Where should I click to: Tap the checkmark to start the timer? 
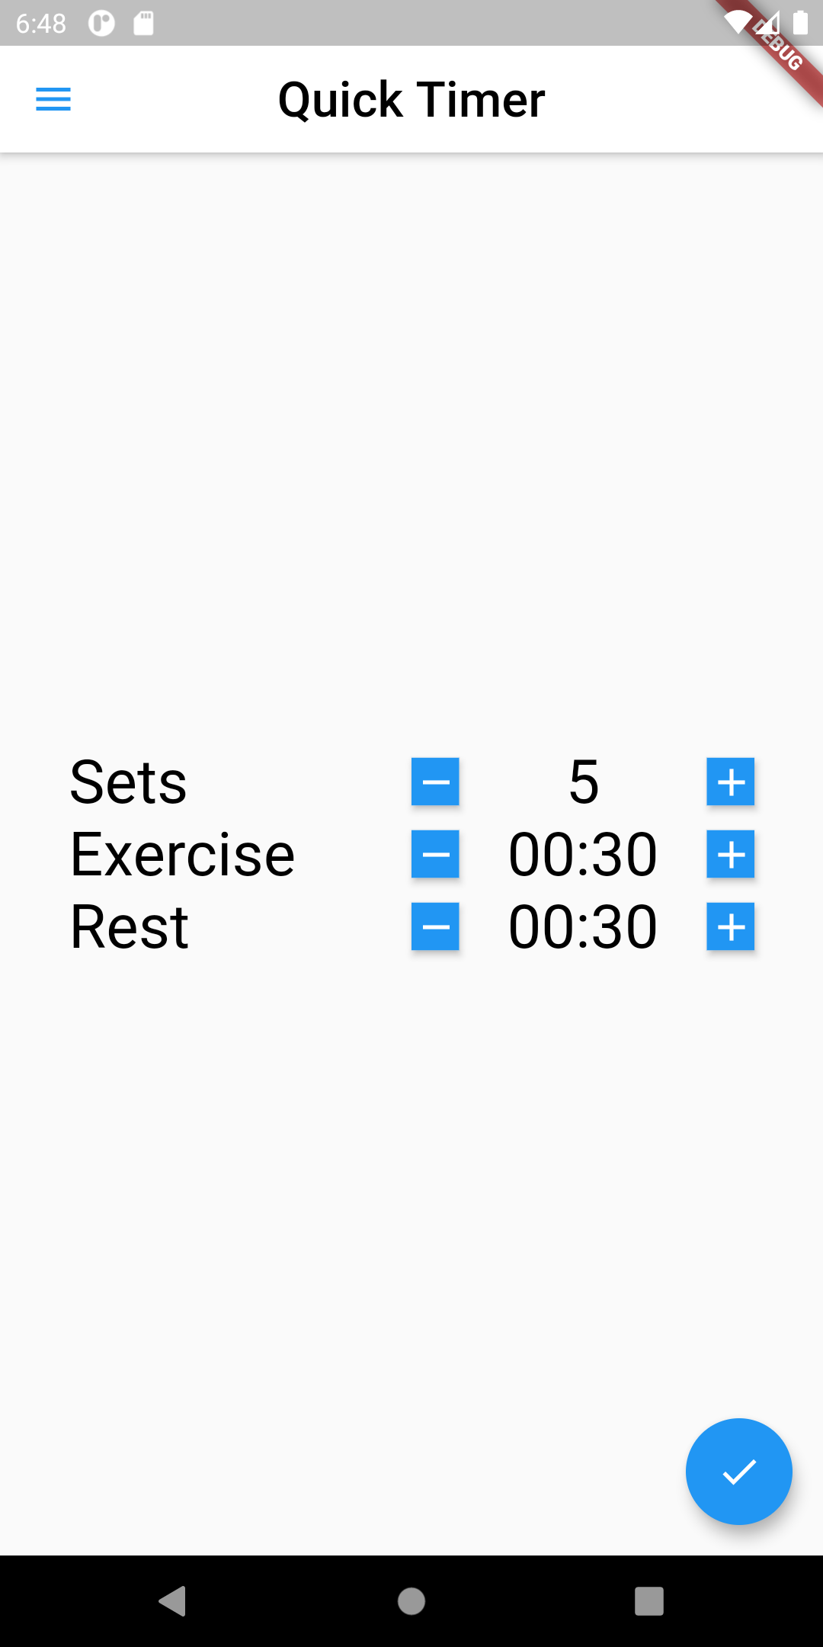click(738, 1472)
